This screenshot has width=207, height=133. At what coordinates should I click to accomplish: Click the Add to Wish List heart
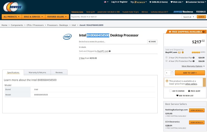coord(177,95)
